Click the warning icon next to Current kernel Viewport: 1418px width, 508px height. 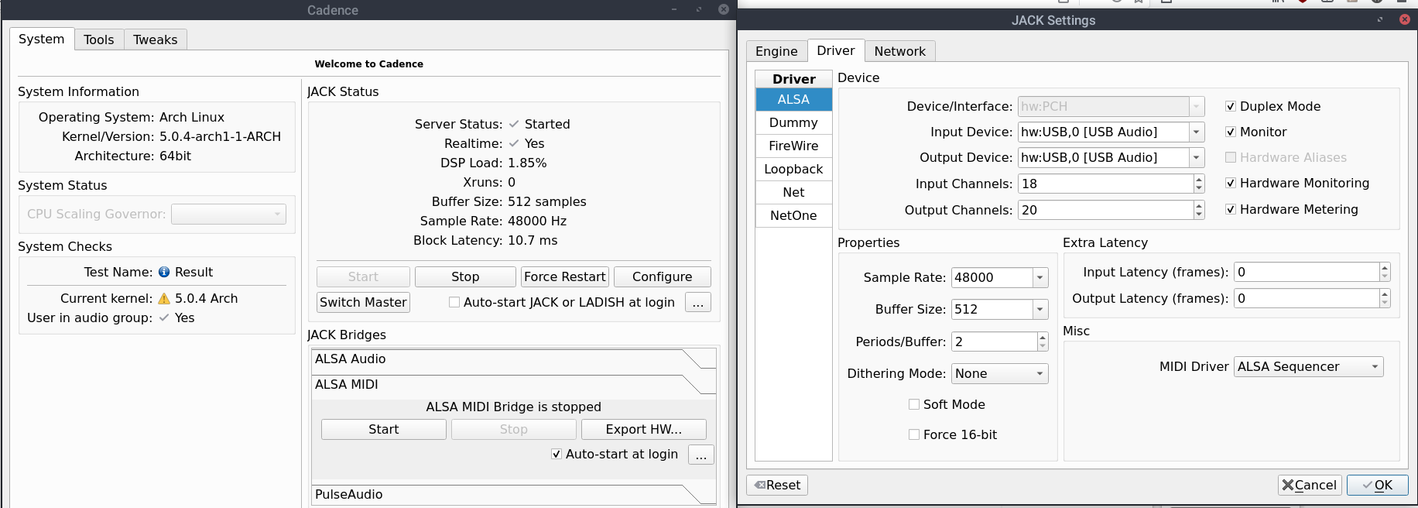click(x=164, y=298)
